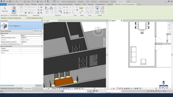Select the Recortar/Extender a esquina tool

click(60, 12)
